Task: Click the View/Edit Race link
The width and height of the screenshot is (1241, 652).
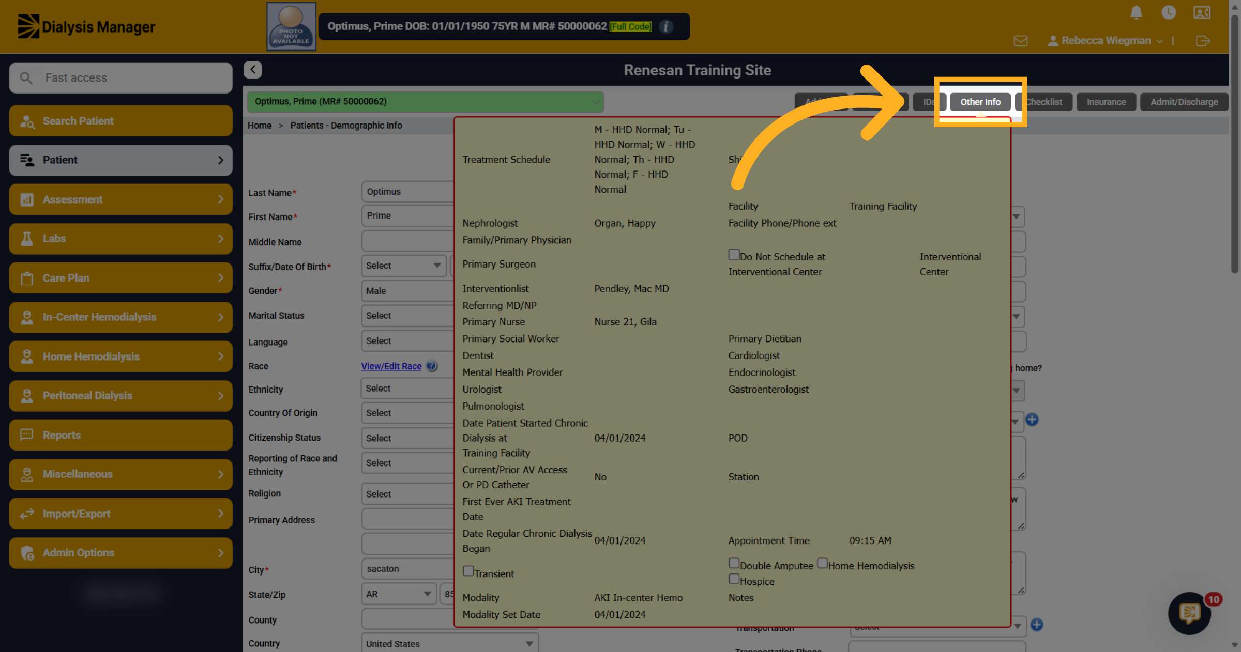Action: pos(391,366)
